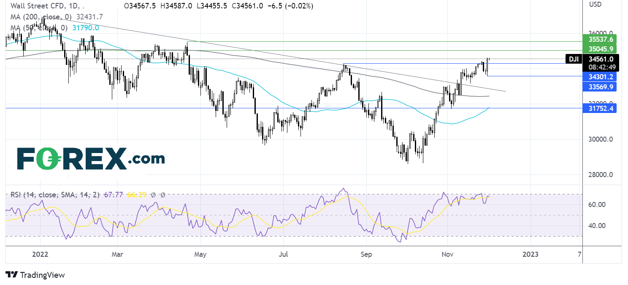Click the low price L34455.5 value
This screenshot has height=285, width=628.
pos(212,6)
